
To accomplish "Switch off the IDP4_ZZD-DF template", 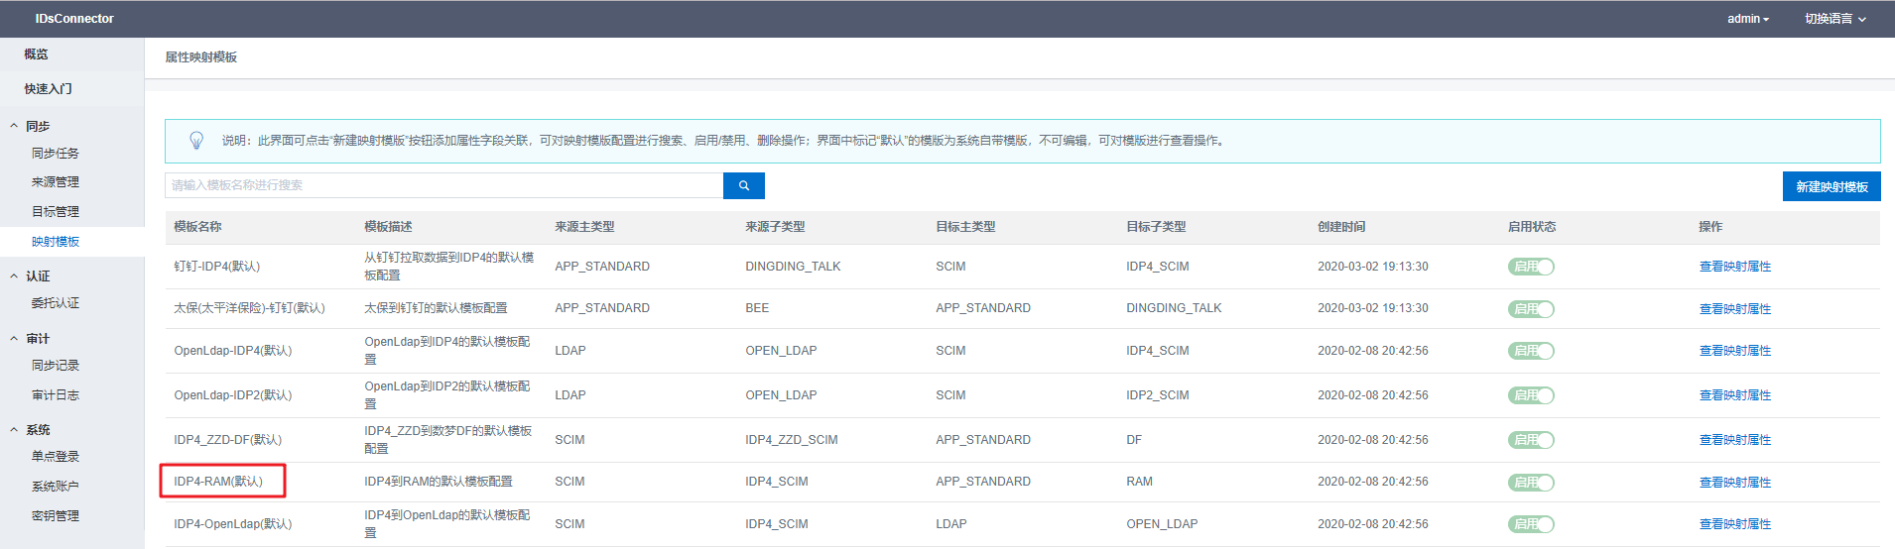I will (x=1531, y=440).
